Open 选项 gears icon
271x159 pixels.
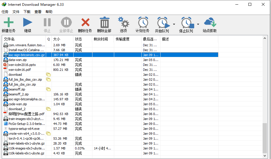[123, 23]
